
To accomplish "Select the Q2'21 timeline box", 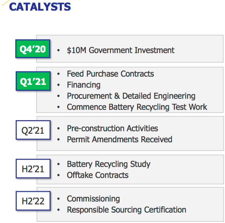I will coord(33,130).
